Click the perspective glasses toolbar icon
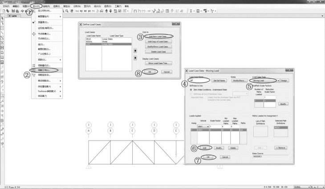 click(102, 11)
